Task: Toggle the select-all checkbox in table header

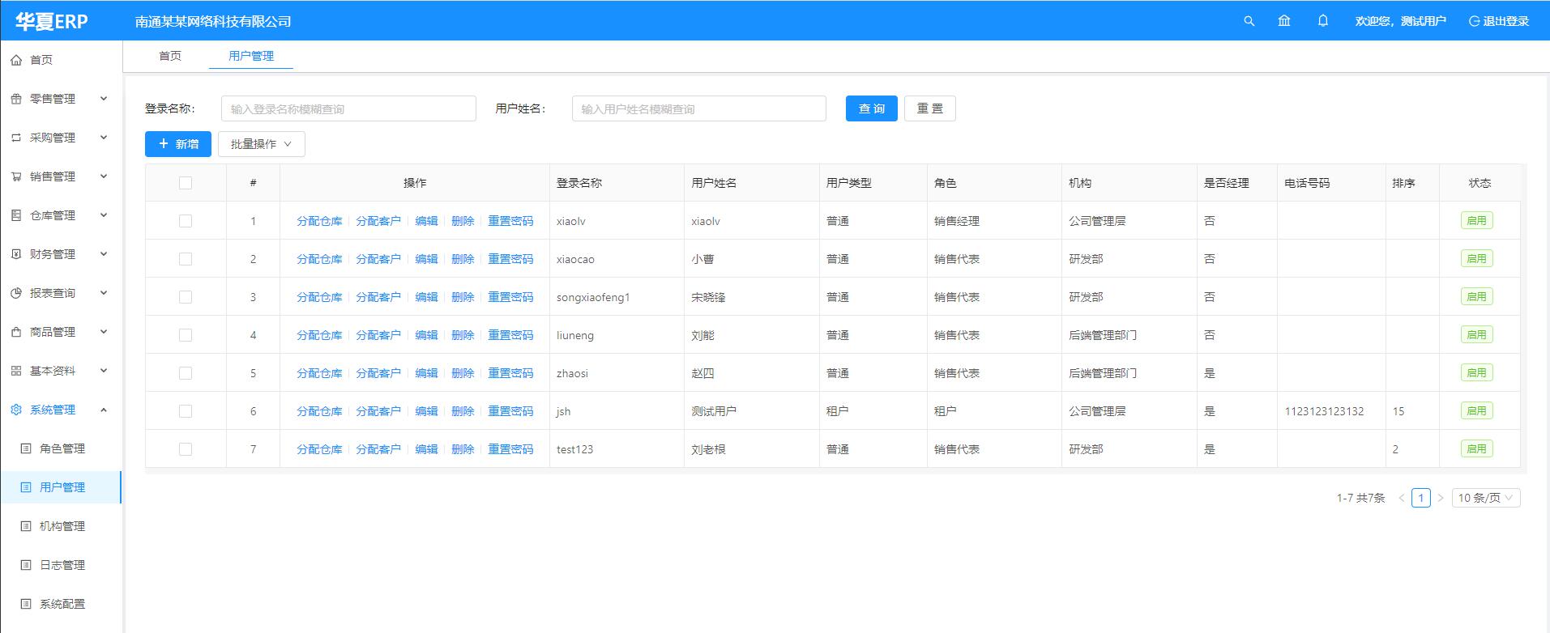Action: 186,183
